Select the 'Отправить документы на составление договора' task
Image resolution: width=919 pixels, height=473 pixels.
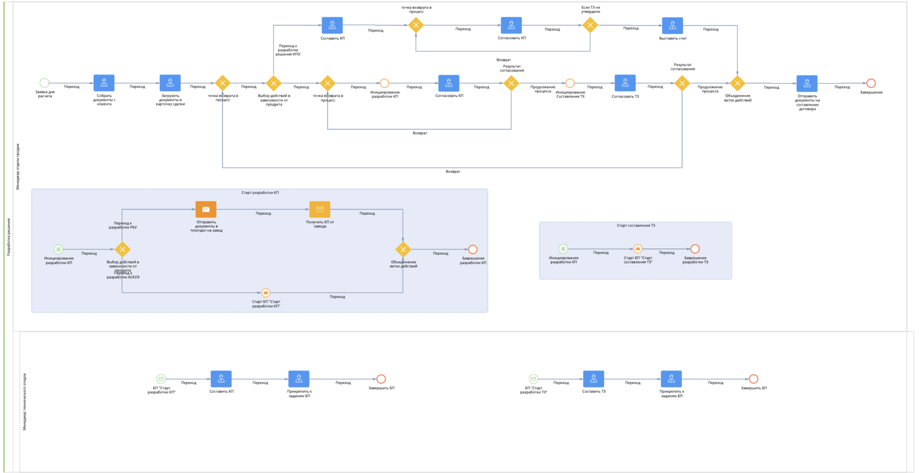coord(807,84)
